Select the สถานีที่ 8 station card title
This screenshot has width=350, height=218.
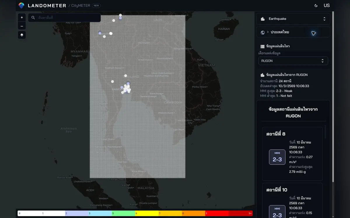(276, 134)
